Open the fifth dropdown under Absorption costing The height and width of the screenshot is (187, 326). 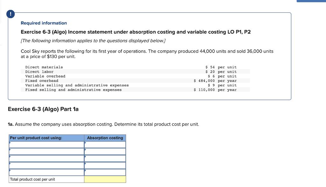(105, 172)
